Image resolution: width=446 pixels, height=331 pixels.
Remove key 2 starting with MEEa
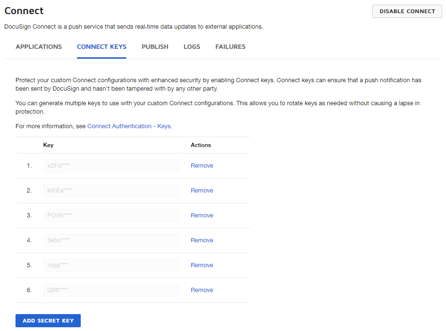coord(202,190)
